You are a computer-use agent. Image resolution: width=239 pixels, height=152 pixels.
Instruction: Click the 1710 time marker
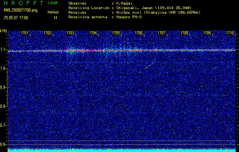coord(230,33)
